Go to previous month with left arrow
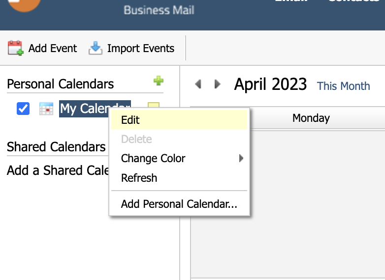Viewport: 385px width, 280px height. point(198,84)
